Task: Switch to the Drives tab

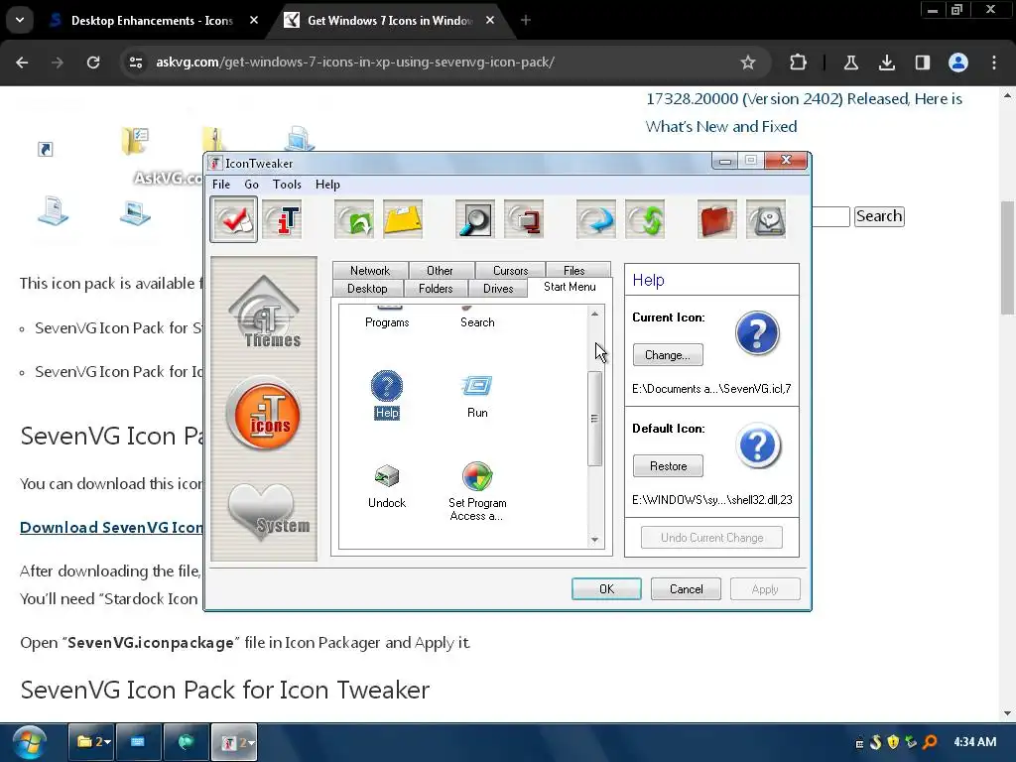Action: pyautogui.click(x=498, y=289)
